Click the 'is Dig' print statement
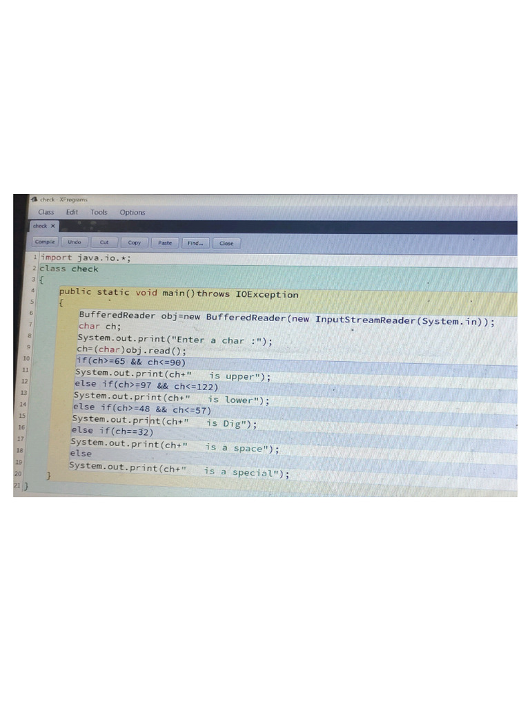 coord(164,422)
